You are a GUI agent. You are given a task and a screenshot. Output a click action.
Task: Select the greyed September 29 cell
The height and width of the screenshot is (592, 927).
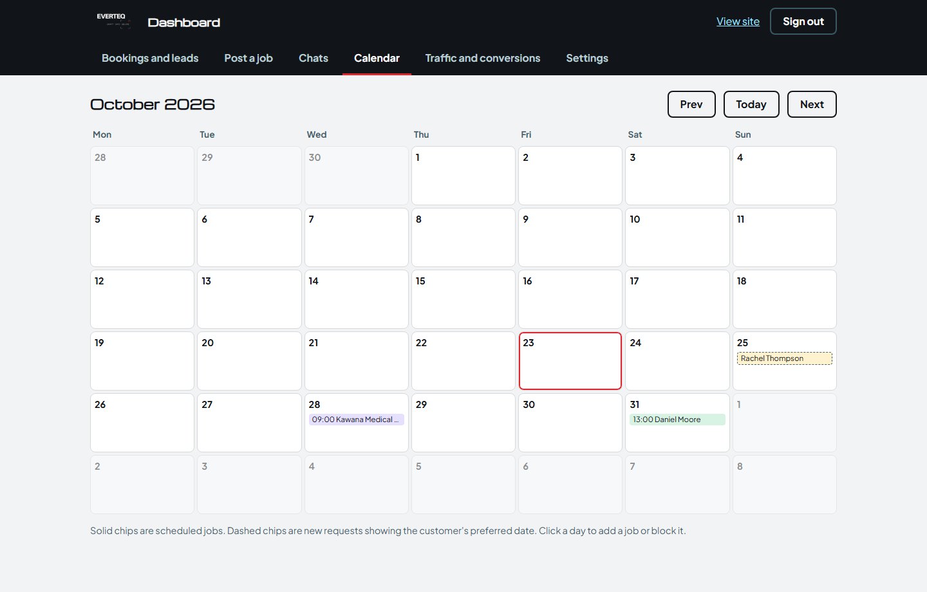(x=249, y=176)
